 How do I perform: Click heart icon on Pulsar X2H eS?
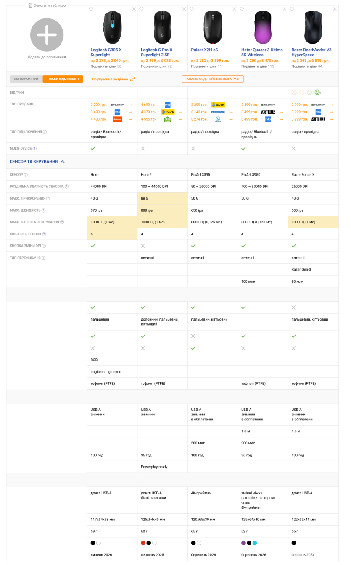click(x=192, y=9)
